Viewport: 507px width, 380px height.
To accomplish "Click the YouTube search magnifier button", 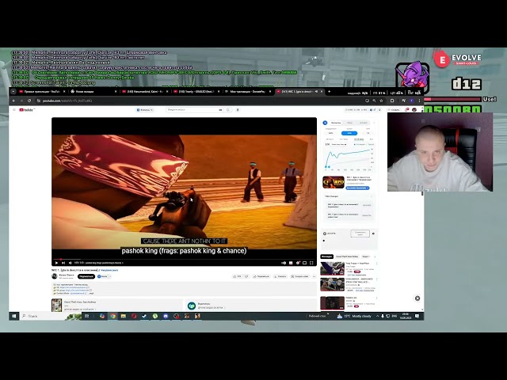I will tap(228, 110).
